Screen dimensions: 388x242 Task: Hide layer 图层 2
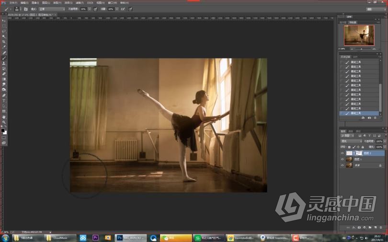342,153
